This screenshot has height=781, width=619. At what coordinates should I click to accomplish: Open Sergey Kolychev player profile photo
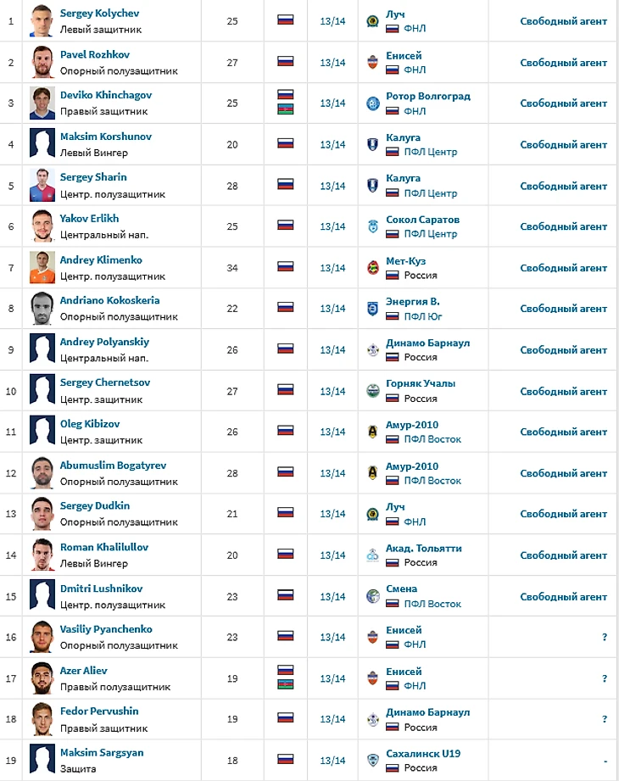point(42,21)
